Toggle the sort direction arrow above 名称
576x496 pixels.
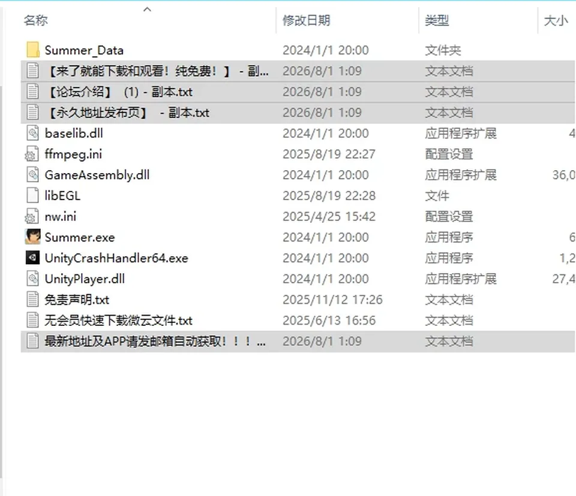148,10
